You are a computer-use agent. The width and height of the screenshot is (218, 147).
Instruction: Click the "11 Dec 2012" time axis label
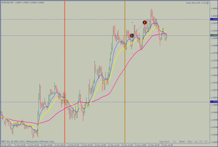pyautogui.click(x=7, y=145)
